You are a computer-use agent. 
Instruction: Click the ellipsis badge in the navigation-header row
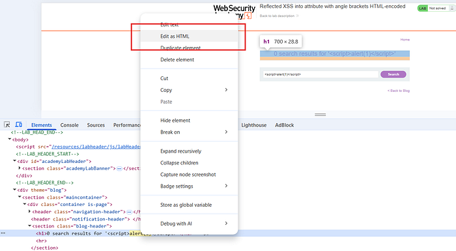(129, 212)
